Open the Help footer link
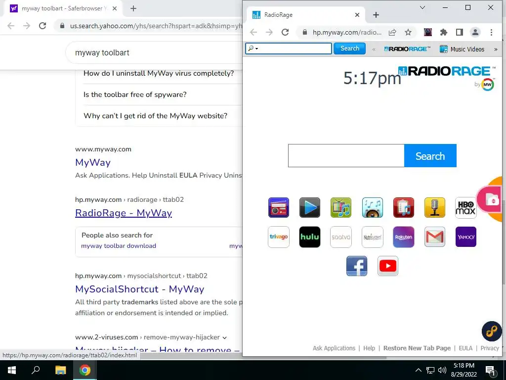Screen dimensions: 506x380 pyautogui.click(x=369, y=348)
